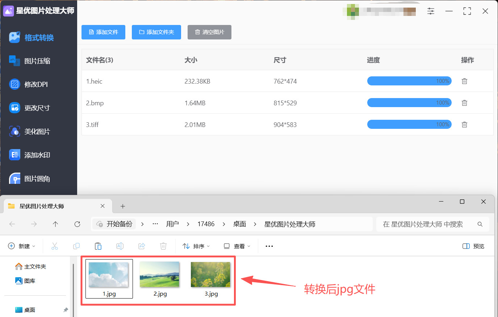
Task: Focus the Explorer search field
Action: pos(433,224)
